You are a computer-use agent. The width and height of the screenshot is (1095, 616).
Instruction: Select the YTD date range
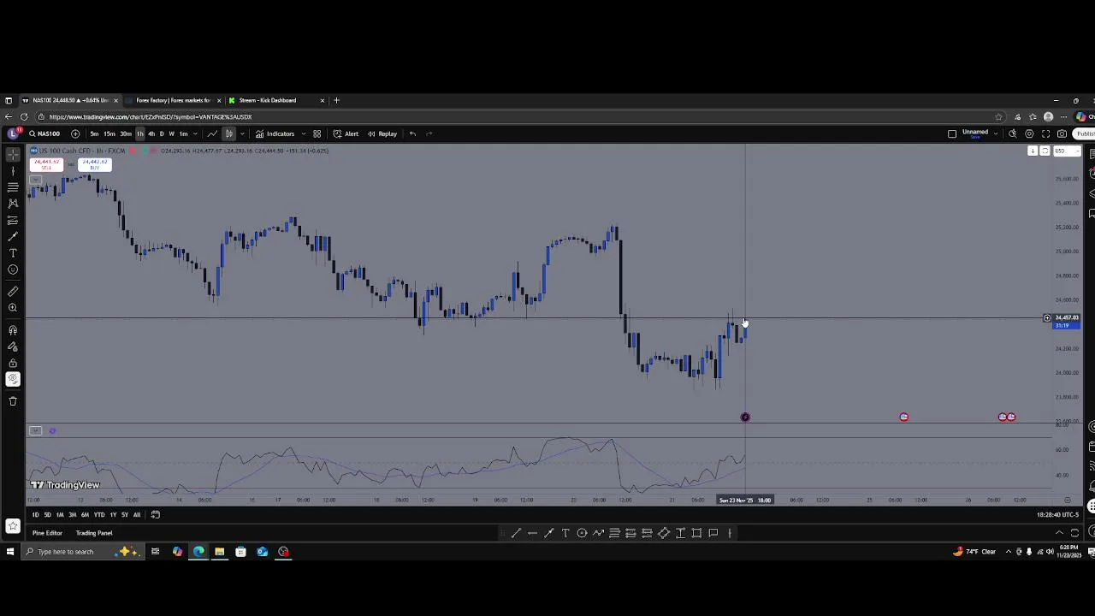click(99, 514)
